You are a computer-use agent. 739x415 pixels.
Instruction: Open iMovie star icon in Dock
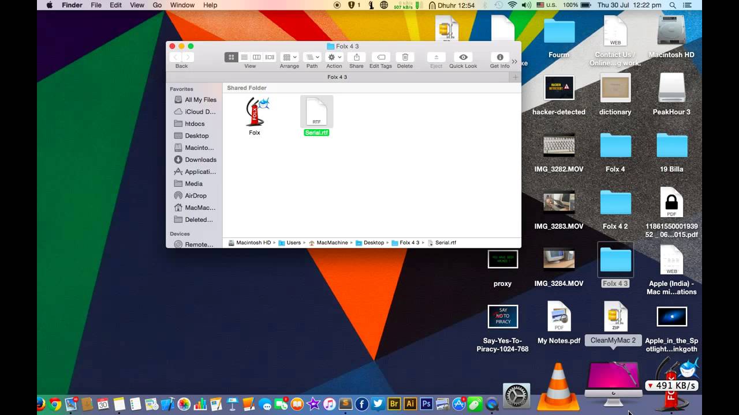tap(313, 404)
